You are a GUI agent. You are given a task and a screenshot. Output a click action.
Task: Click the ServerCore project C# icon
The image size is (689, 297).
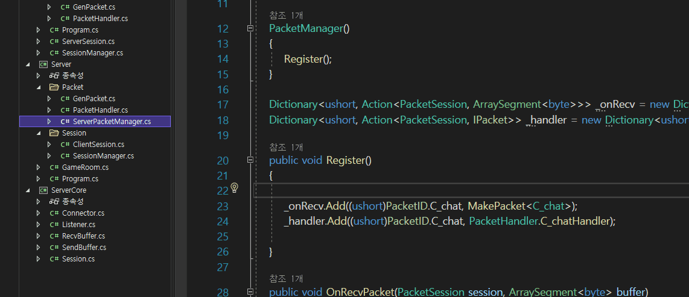click(43, 190)
